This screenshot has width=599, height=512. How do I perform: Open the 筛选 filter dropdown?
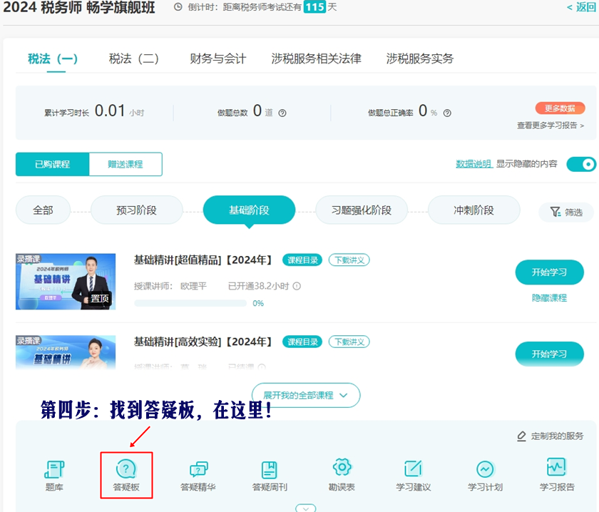[566, 212]
